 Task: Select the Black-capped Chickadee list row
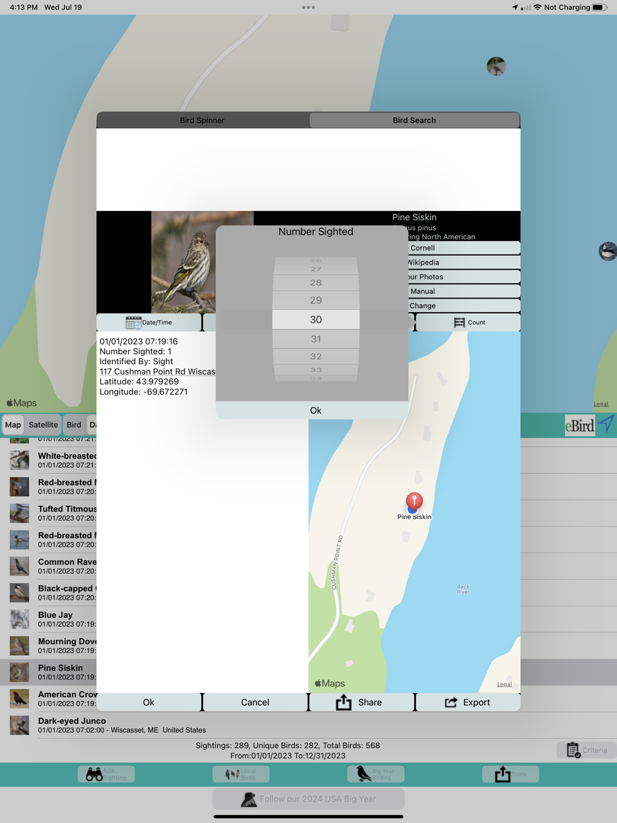pyautogui.click(x=48, y=592)
